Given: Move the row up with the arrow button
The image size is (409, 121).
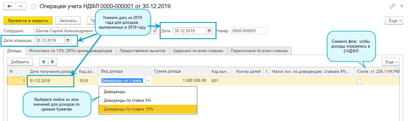Looking at the screenshot, I should tap(43, 62).
